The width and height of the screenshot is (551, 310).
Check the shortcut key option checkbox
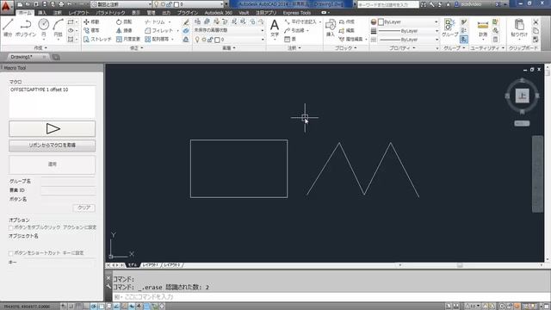(11, 253)
